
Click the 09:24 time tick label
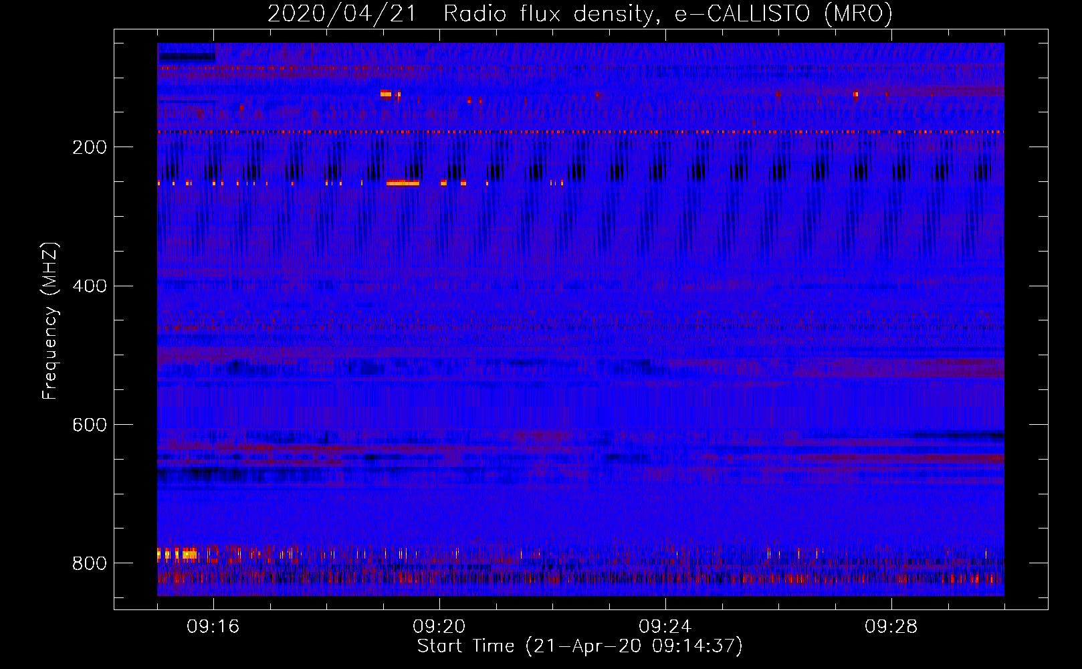(x=665, y=627)
